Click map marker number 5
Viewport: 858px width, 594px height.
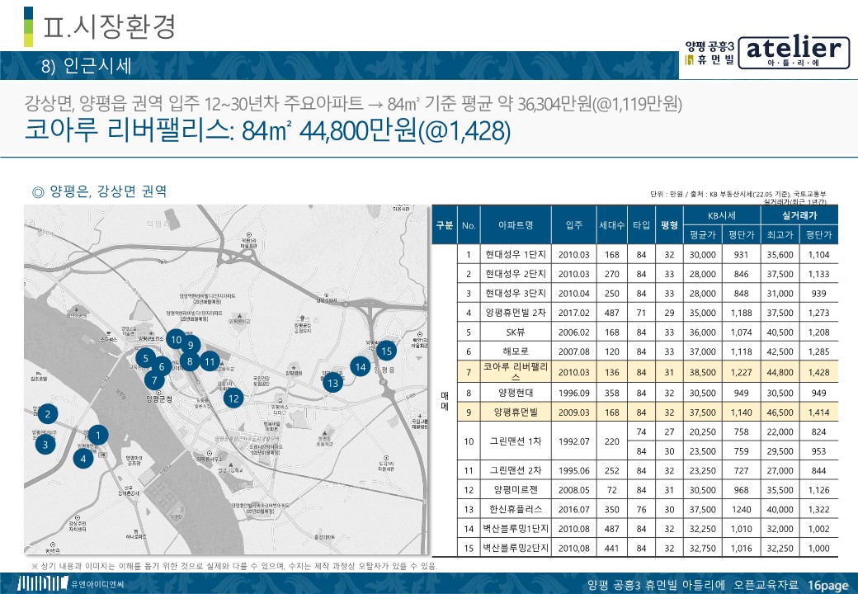(145, 358)
